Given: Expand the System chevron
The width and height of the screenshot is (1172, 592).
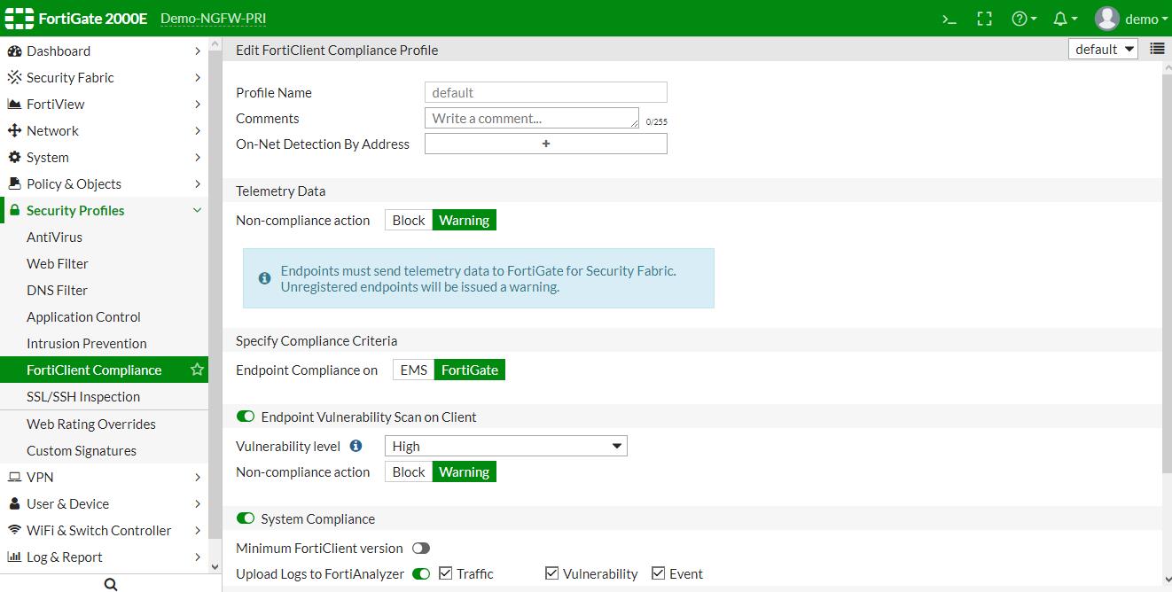Looking at the screenshot, I should [x=197, y=158].
